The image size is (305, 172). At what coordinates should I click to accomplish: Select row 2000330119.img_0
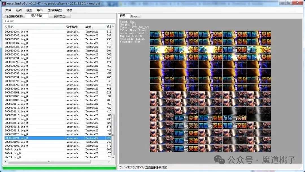(58, 131)
